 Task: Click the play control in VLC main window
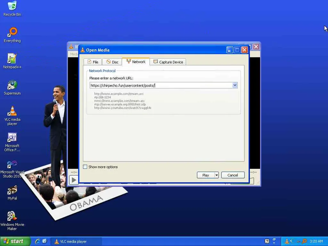click(74, 180)
